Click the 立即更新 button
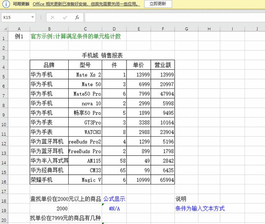 [158, 4]
